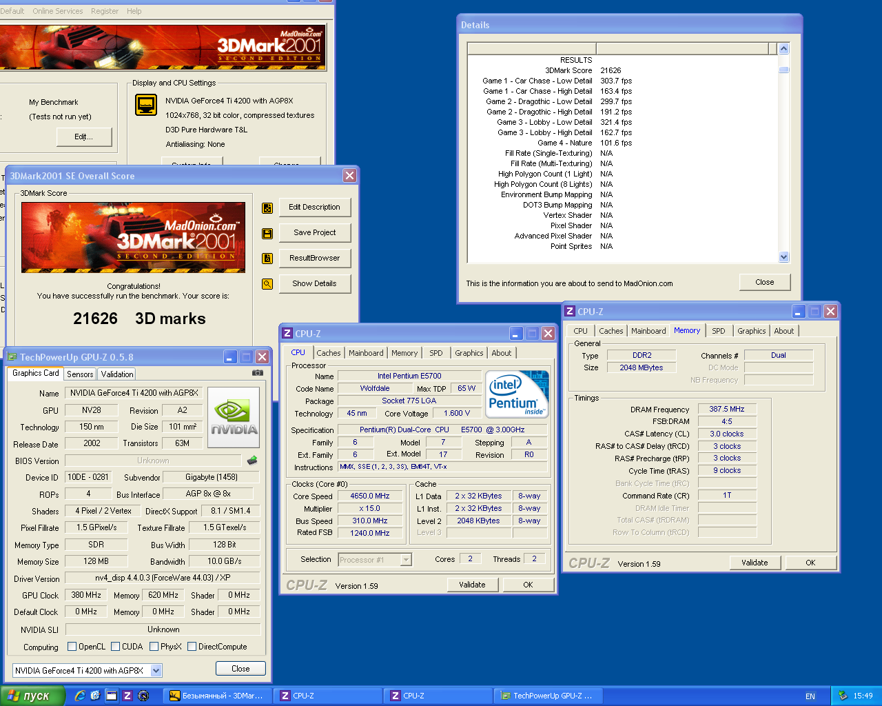Switch to the GPU-Z Validation tab
The height and width of the screenshot is (706, 882).
point(117,374)
